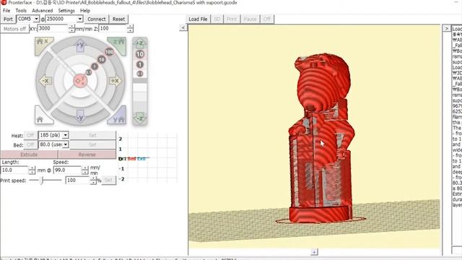Screen dimensions: 462x260
Task: Jog -Y arrow on control pad
Action: [x=80, y=116]
